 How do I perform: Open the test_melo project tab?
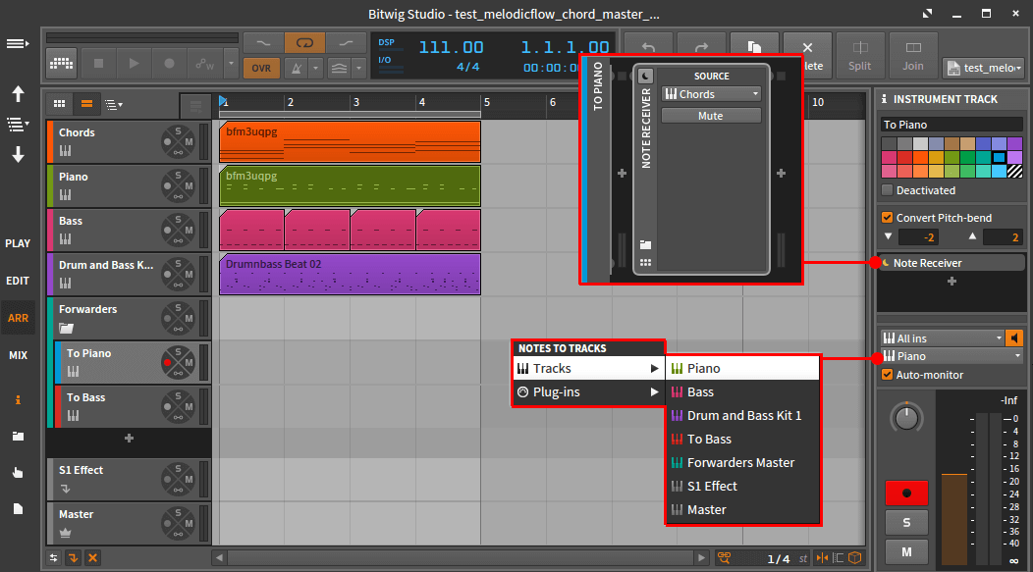tap(985, 67)
